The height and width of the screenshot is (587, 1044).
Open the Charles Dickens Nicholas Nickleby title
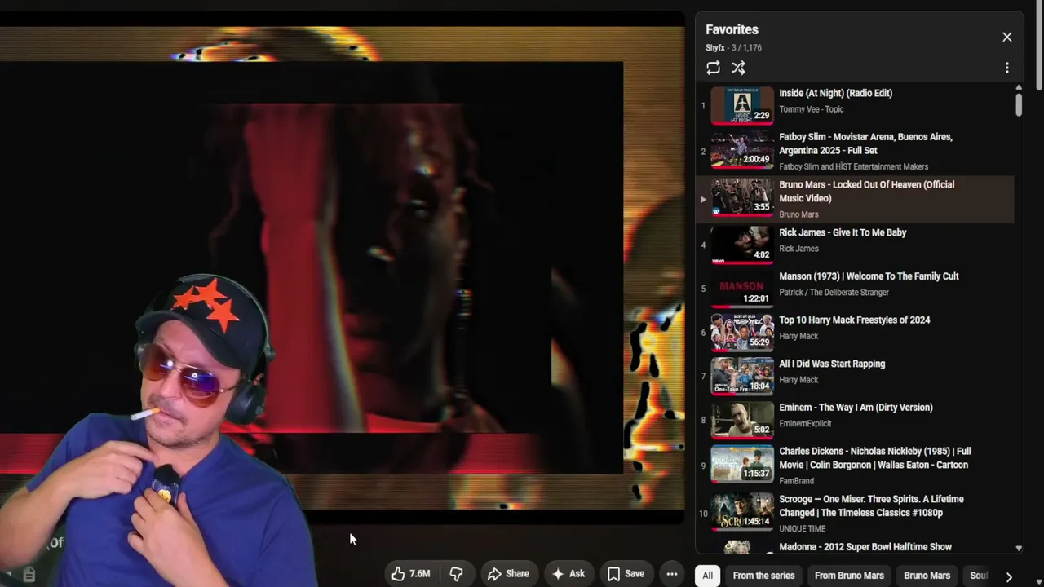click(874, 458)
